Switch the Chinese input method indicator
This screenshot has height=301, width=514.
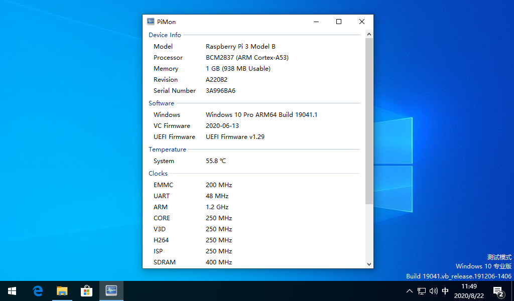pos(445,291)
